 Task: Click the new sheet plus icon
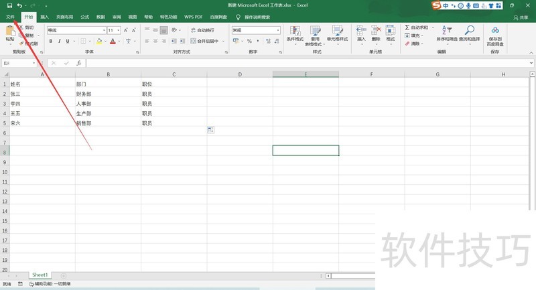pos(64,276)
